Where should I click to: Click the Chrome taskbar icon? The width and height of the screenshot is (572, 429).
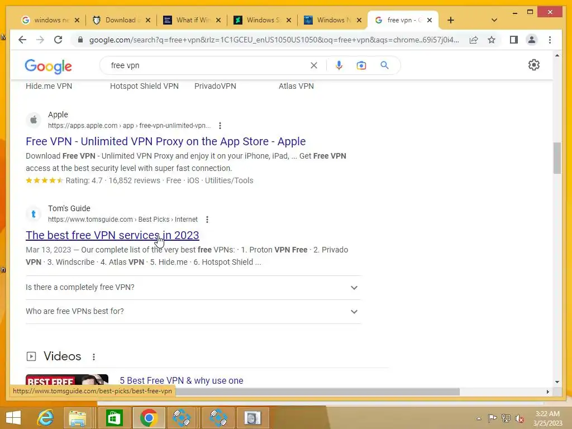tap(149, 418)
